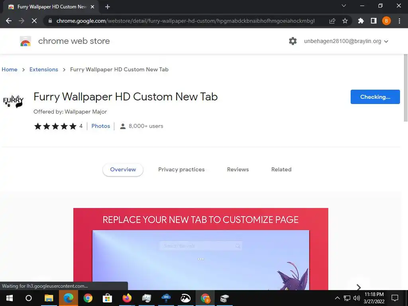
Task: Click the 8,000+ users text
Action: pos(146,126)
